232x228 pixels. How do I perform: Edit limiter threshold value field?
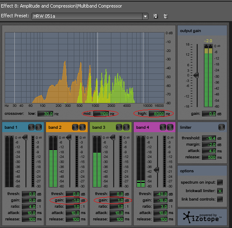pyautogui.click(x=209, y=138)
